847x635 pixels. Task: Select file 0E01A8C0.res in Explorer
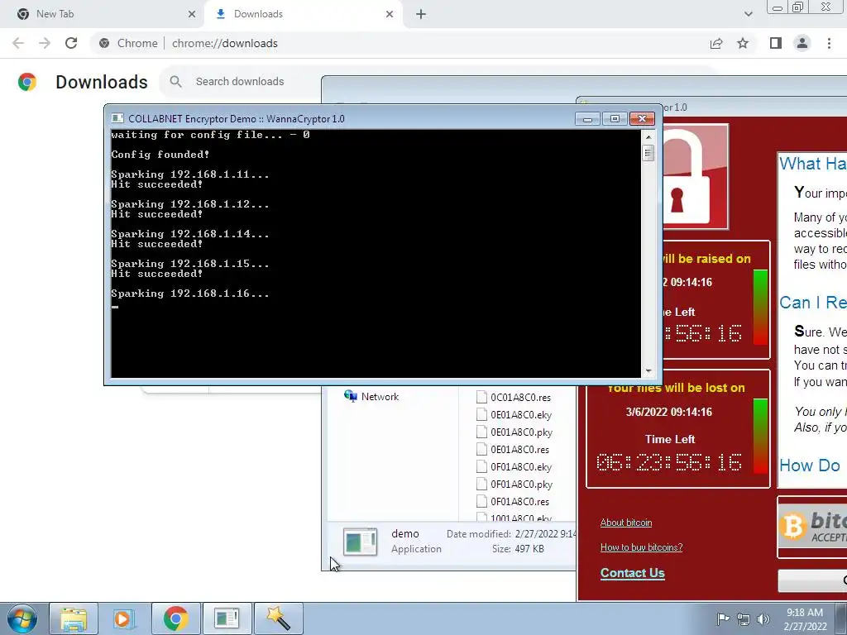pyautogui.click(x=513, y=449)
